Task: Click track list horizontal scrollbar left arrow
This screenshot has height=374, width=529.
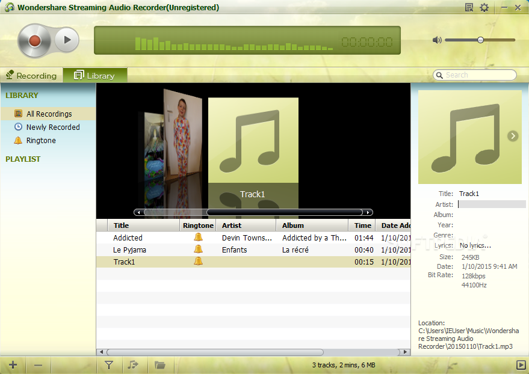Action: click(101, 352)
